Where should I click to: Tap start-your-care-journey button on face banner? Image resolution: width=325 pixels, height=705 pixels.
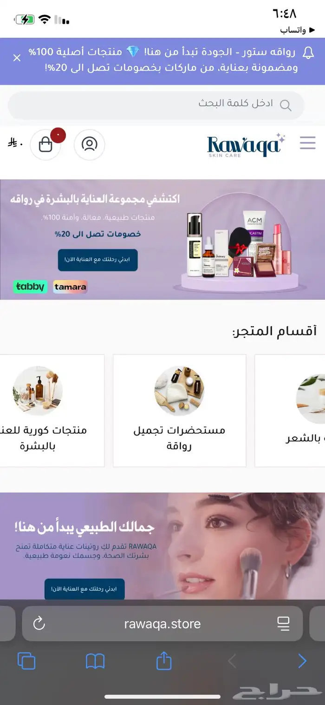(84, 589)
